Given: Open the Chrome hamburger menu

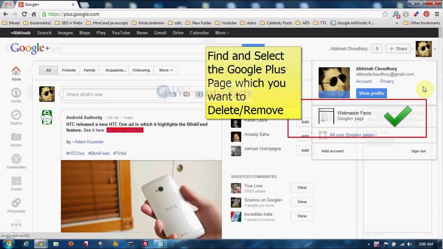Looking at the screenshot, I should (x=437, y=14).
